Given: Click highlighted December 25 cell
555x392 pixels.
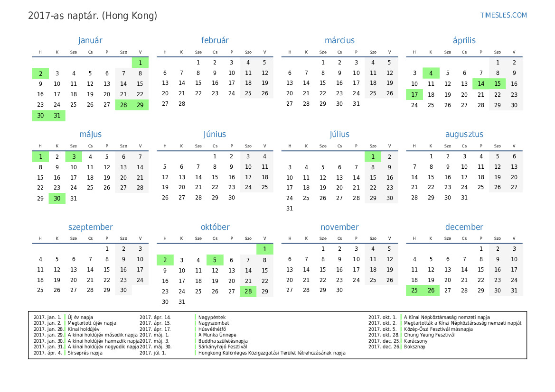Looking at the screenshot, I should pos(414,290).
